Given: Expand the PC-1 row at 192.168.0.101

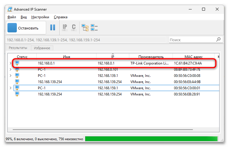Looking at the screenshot, I should pyautogui.click(x=11, y=69).
